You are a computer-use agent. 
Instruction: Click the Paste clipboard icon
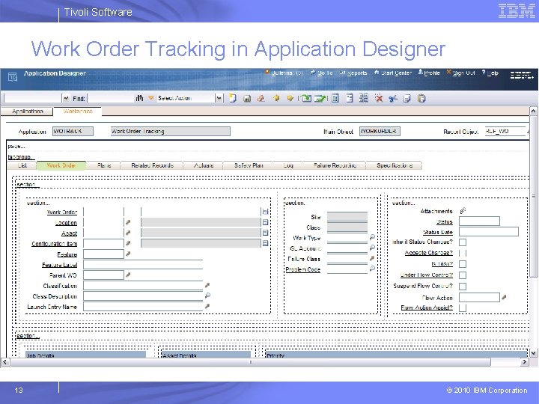click(421, 99)
